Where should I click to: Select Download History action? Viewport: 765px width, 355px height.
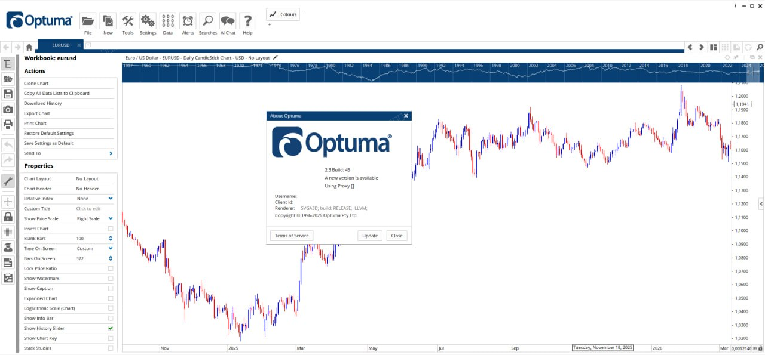[43, 103]
